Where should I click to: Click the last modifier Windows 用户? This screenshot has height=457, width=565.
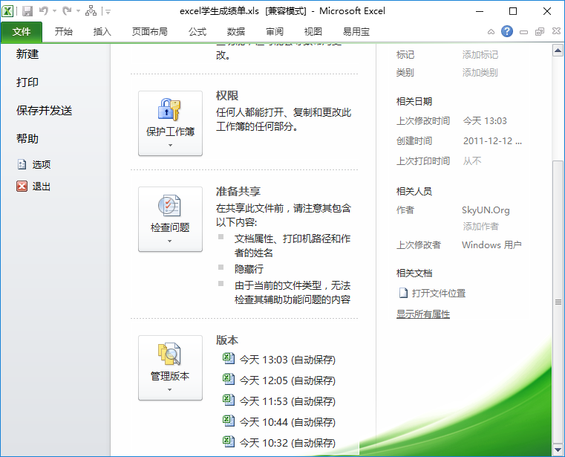pos(491,245)
